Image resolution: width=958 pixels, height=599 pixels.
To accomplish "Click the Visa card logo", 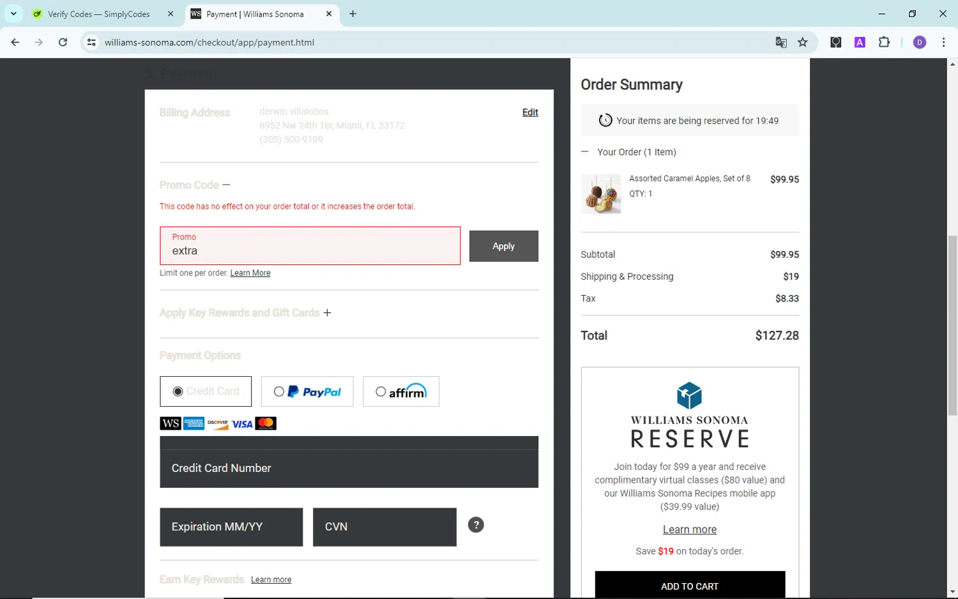I will tap(242, 424).
